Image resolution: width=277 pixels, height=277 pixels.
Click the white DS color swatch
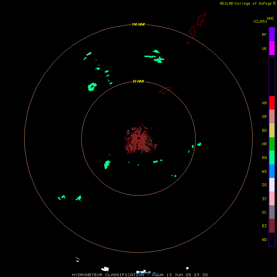coord(272,185)
